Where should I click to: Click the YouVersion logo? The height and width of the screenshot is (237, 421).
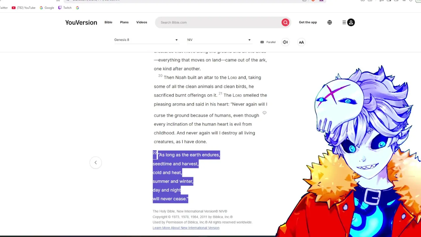(81, 22)
